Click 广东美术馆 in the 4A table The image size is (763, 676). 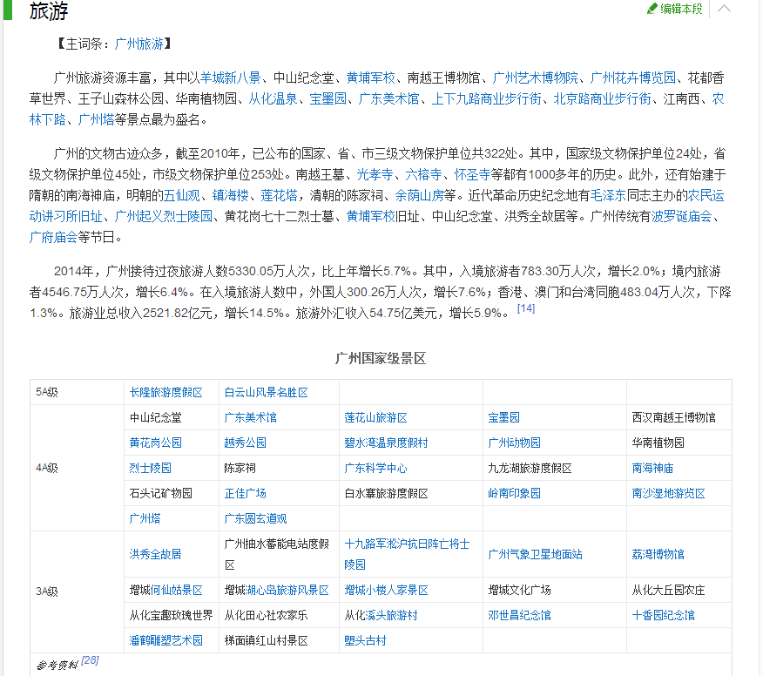pos(251,418)
